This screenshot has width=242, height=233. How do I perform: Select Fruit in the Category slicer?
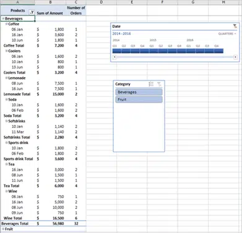139,99
